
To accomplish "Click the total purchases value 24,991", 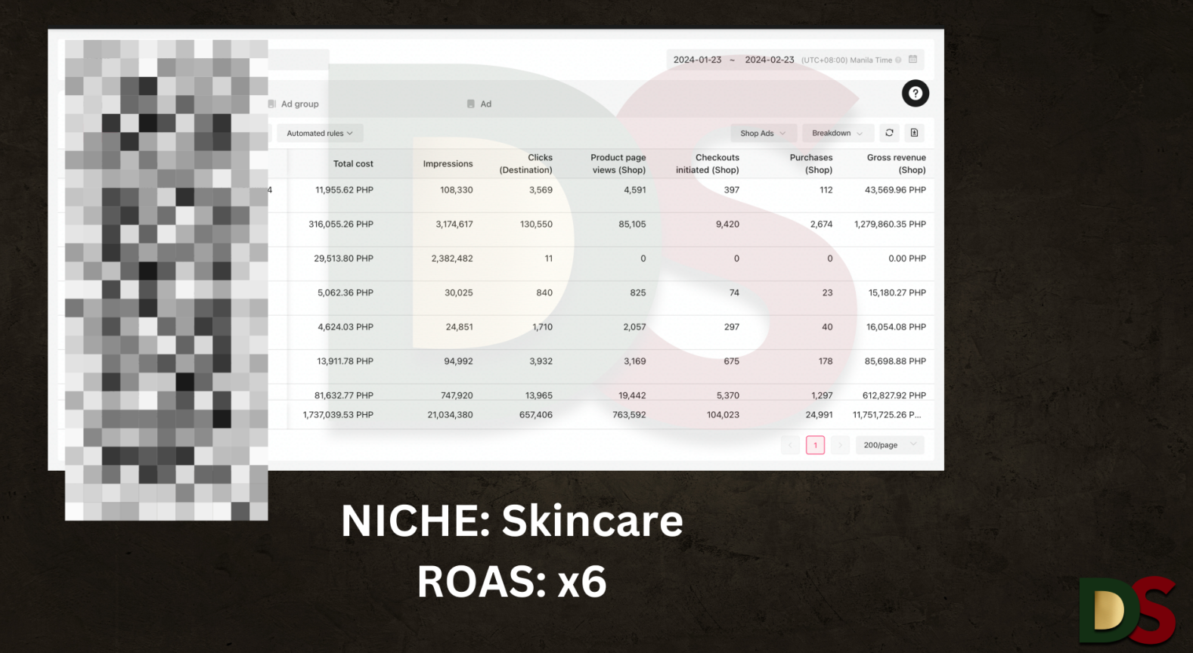I will [819, 414].
